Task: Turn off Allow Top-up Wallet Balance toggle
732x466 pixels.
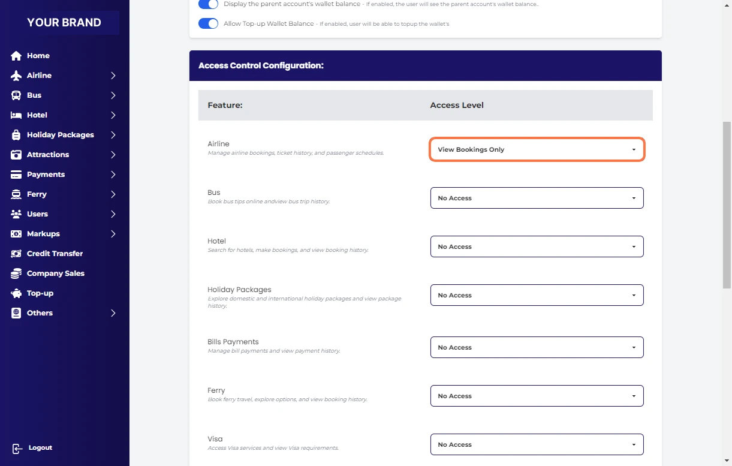Action: click(x=208, y=24)
